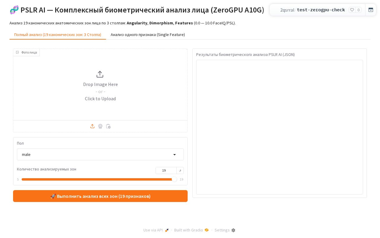The image size is (380, 238).
Task: Open the test-zerogpu-check space link
Action: [x=321, y=10]
